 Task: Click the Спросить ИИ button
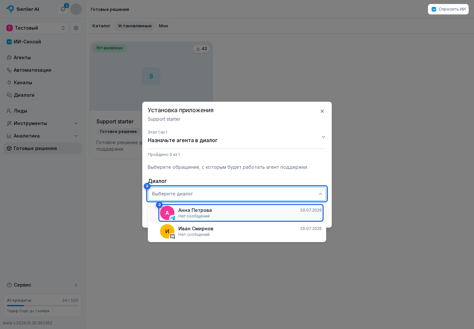pyautogui.click(x=448, y=9)
